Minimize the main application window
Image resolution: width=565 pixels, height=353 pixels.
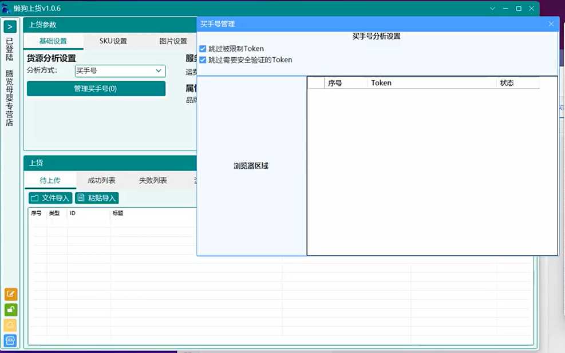point(505,8)
